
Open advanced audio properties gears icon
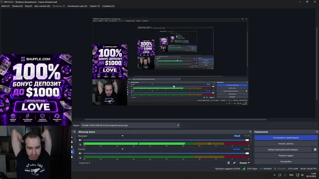pos(234,163)
